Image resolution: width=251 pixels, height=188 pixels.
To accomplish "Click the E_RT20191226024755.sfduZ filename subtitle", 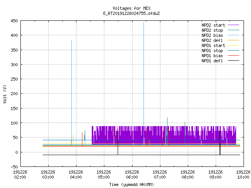I will click(x=131, y=13).
